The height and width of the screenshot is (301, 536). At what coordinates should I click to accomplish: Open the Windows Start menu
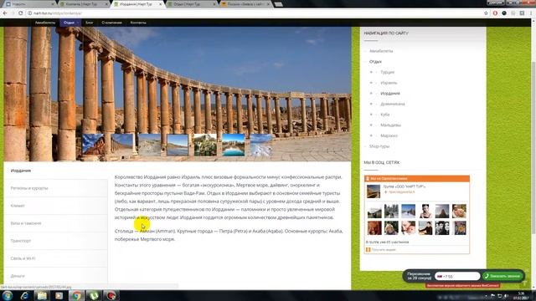point(8,295)
